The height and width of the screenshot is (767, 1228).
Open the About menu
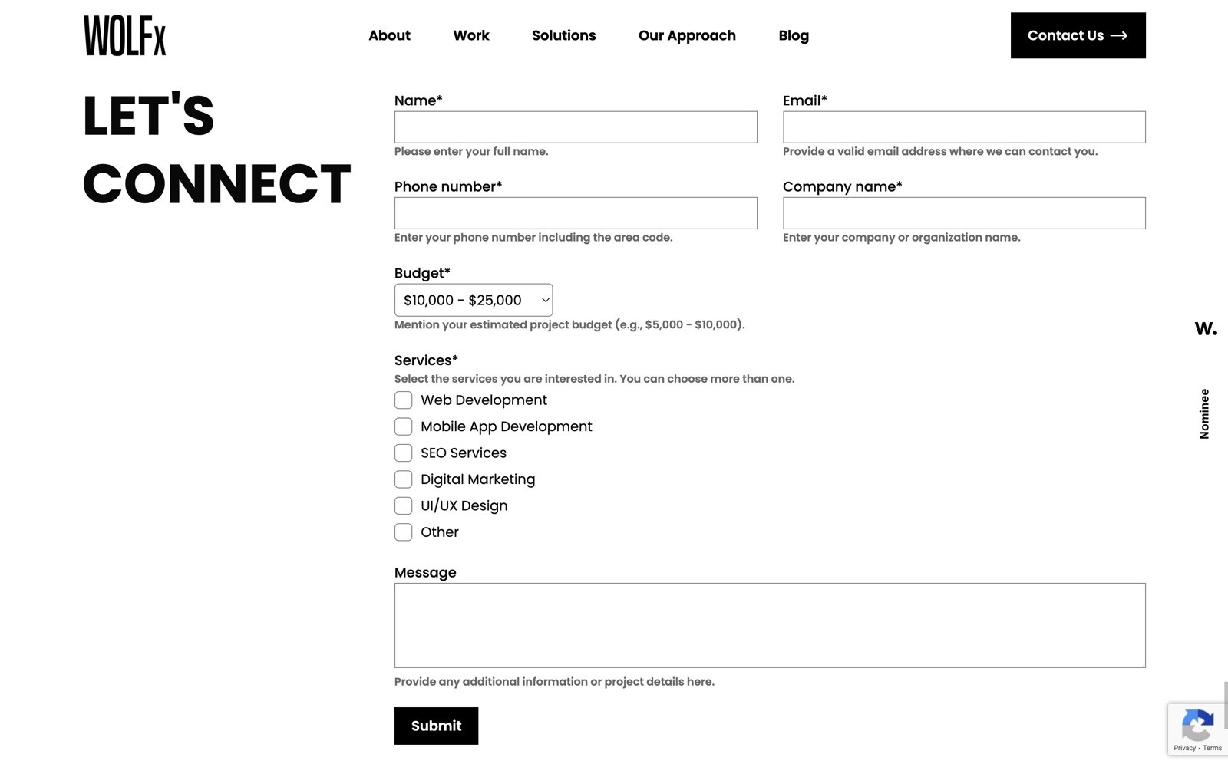389,35
